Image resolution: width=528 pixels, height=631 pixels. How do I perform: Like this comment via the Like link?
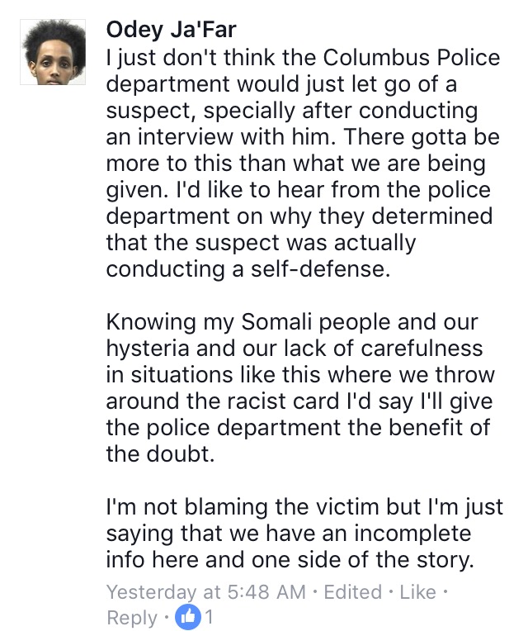point(418,592)
